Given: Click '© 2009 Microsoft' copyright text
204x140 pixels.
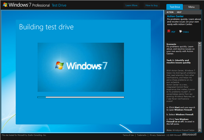Looking at the screenshot, I should coord(174,135).
